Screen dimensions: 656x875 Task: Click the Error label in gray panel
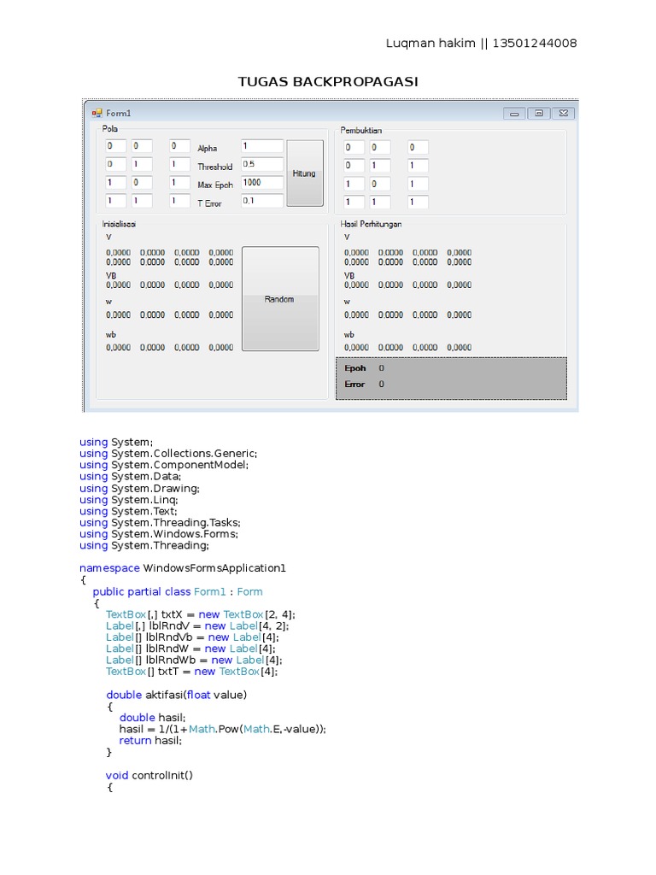coord(354,385)
